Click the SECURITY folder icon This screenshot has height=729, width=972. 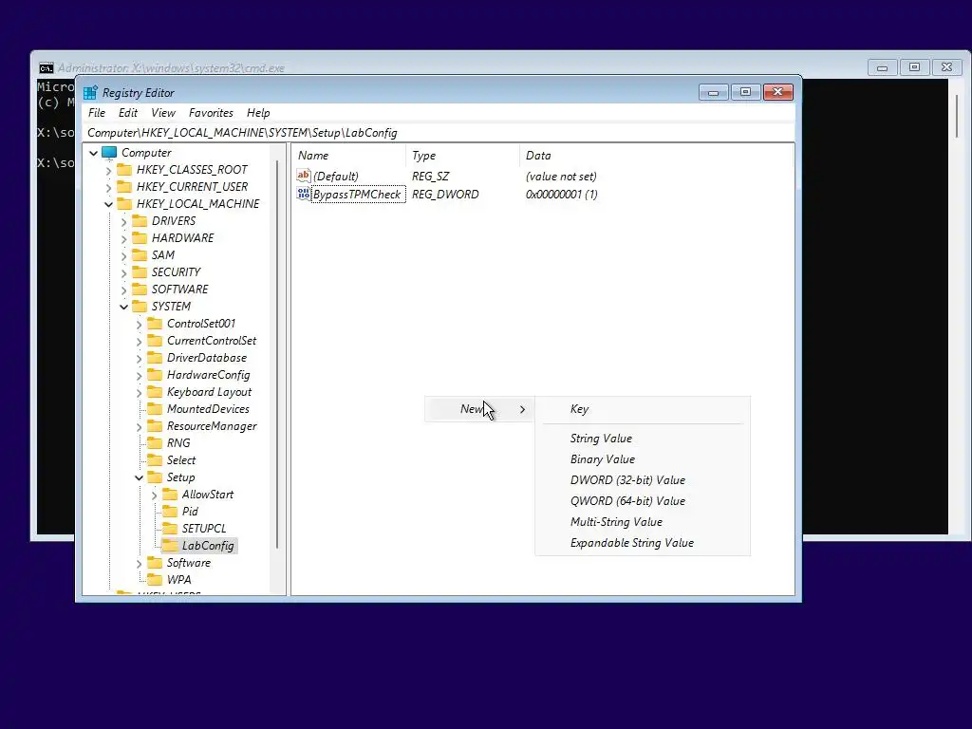[x=140, y=272]
